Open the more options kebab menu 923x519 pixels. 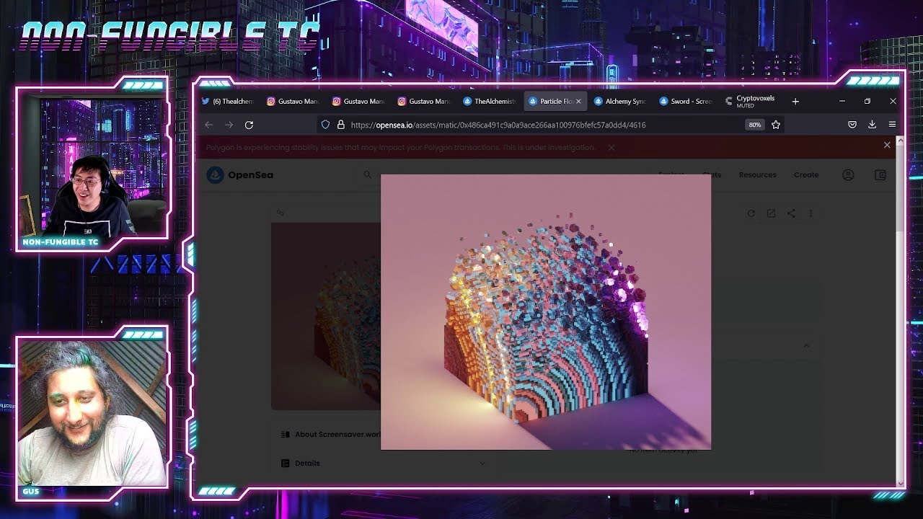pyautogui.click(x=811, y=213)
